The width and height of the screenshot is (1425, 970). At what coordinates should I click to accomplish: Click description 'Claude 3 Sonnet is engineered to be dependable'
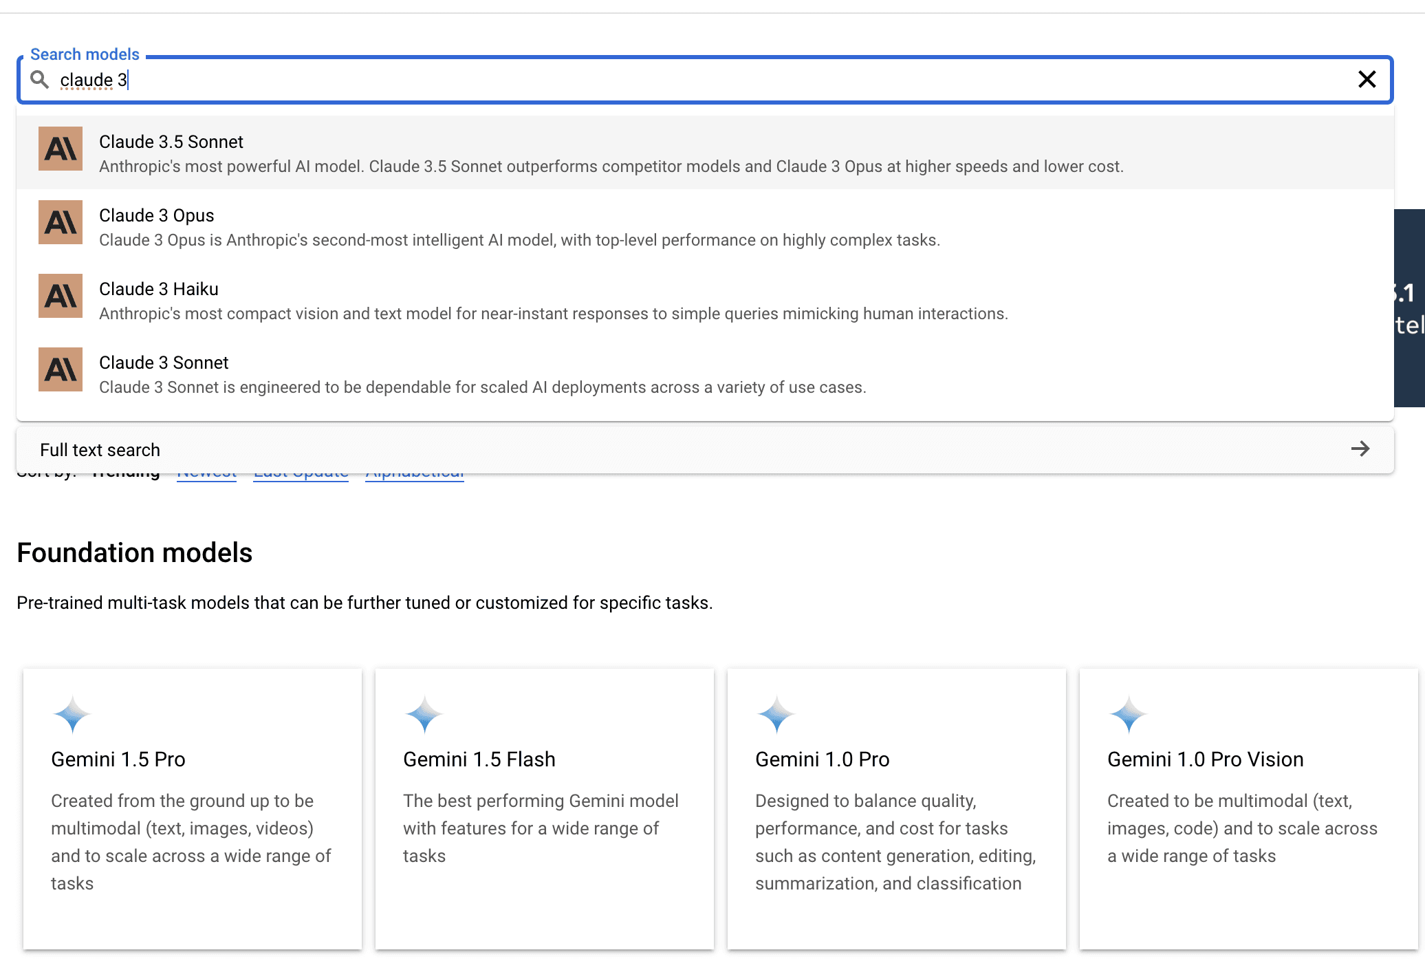click(x=483, y=387)
